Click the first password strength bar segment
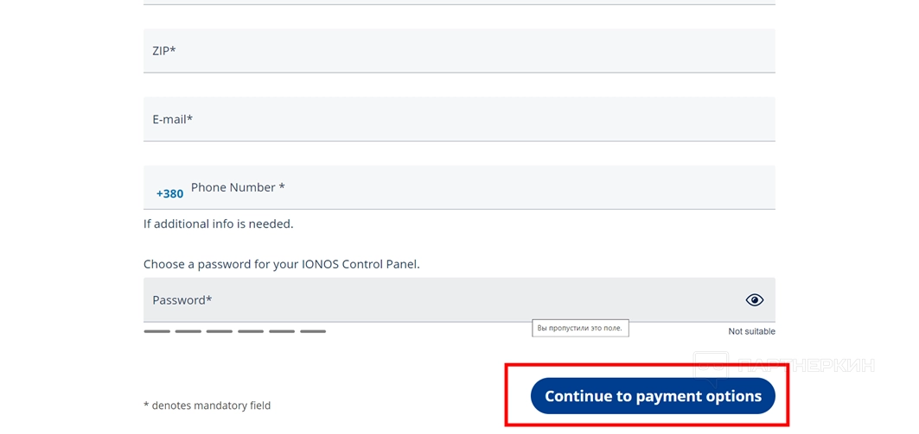 click(x=156, y=331)
